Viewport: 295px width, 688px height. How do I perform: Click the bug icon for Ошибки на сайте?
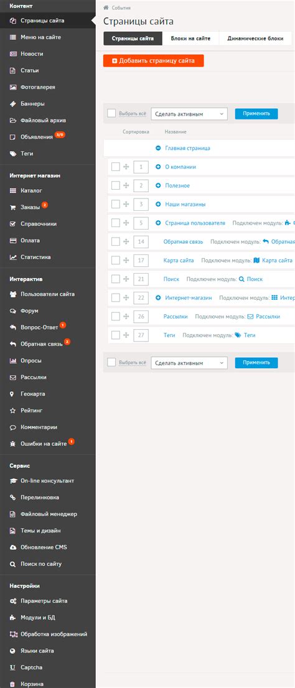(12, 444)
